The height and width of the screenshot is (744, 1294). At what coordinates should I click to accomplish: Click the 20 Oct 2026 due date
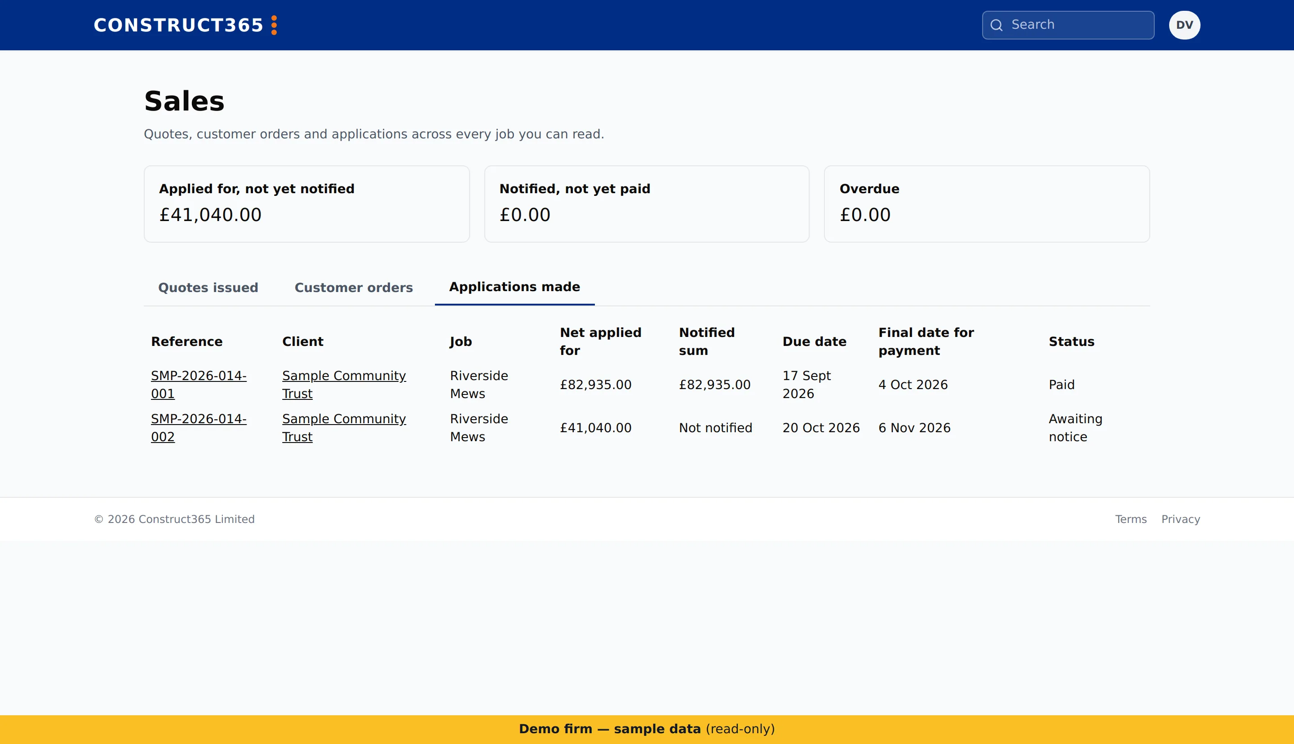(821, 428)
